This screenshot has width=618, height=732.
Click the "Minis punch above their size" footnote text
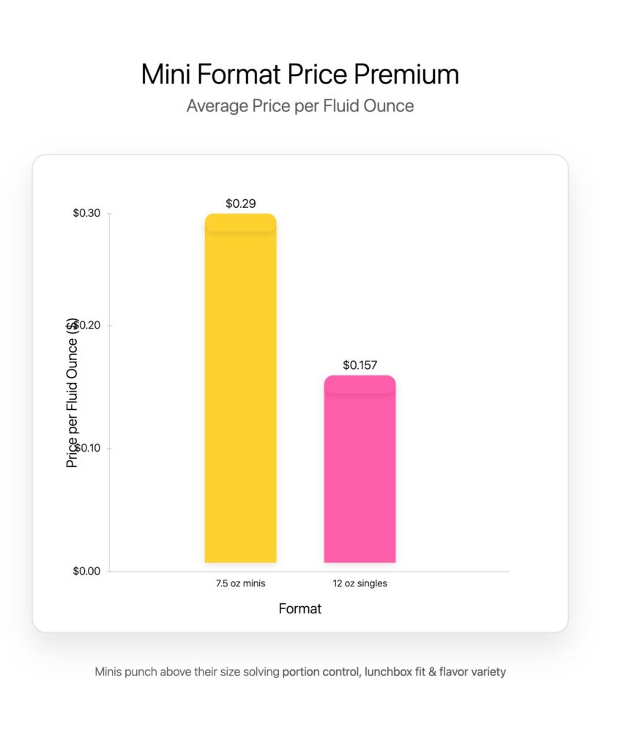168,672
